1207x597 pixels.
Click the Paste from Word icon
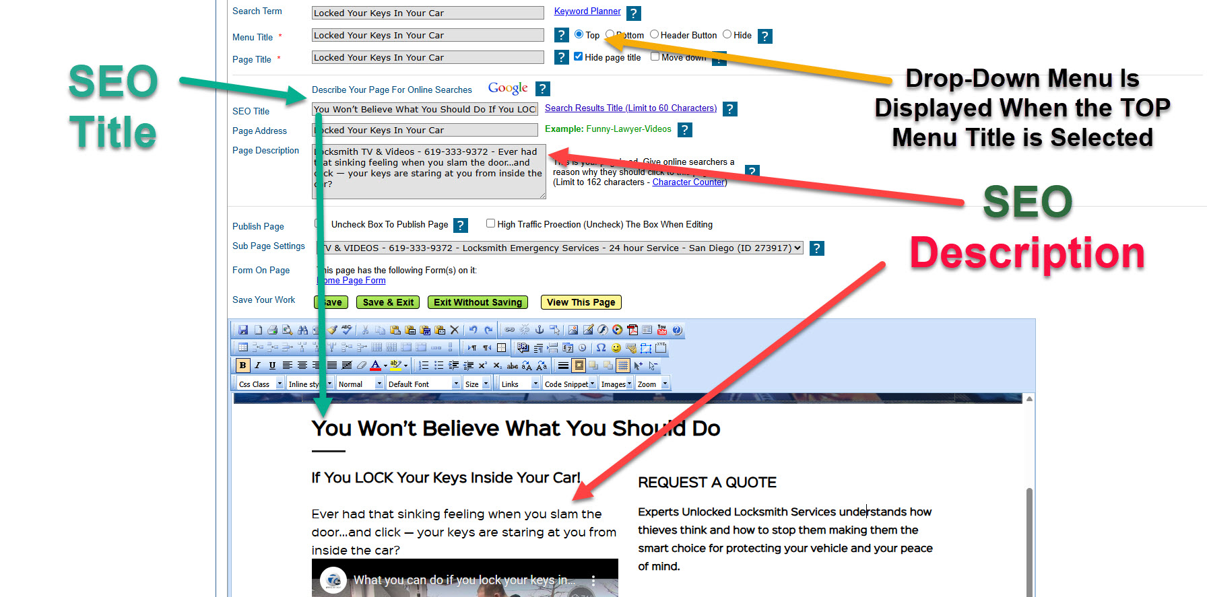pyautogui.click(x=425, y=330)
